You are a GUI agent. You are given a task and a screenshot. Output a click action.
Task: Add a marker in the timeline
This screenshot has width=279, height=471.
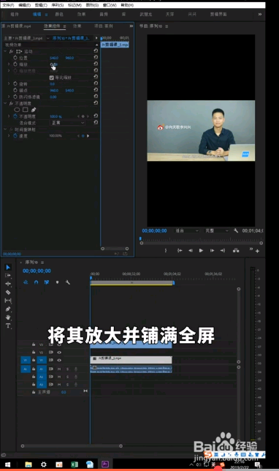57,282
